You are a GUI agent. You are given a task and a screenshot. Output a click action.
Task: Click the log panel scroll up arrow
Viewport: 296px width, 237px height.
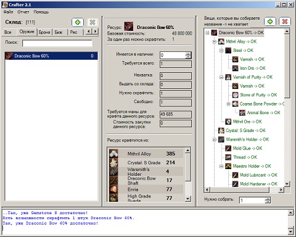click(x=290, y=212)
